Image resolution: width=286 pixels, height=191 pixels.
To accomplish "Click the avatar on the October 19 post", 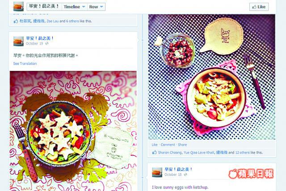I will pyautogui.click(x=18, y=41).
